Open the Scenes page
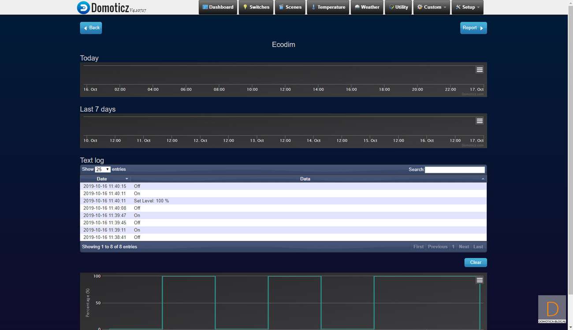 (290, 7)
